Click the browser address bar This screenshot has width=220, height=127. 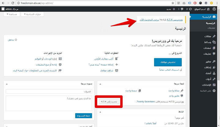coord(95,3)
